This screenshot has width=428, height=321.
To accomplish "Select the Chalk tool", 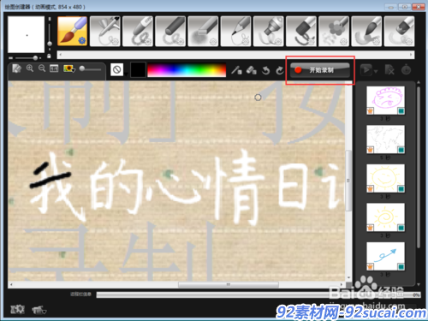I will (203, 31).
